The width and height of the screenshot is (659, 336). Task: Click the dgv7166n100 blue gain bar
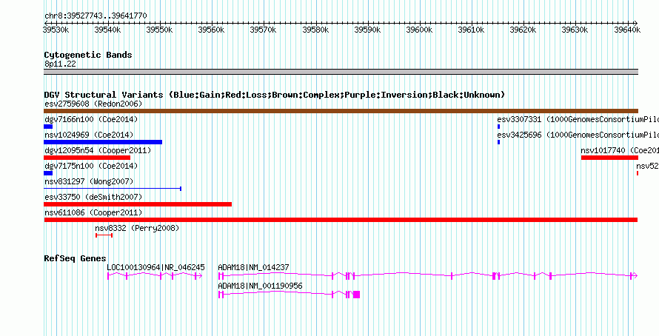(48, 127)
